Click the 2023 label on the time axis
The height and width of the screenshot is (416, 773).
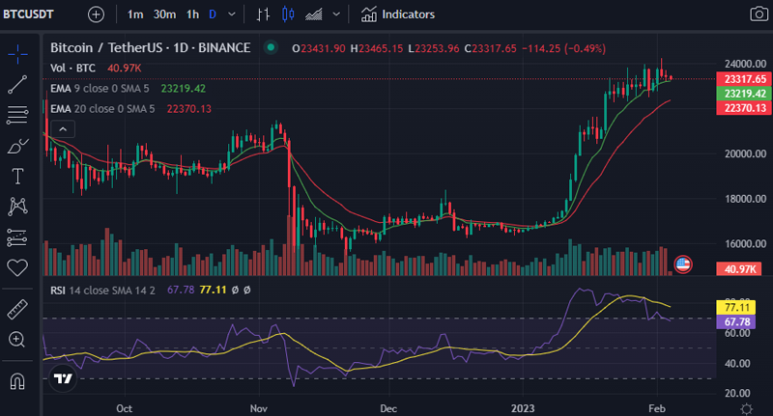click(x=523, y=408)
